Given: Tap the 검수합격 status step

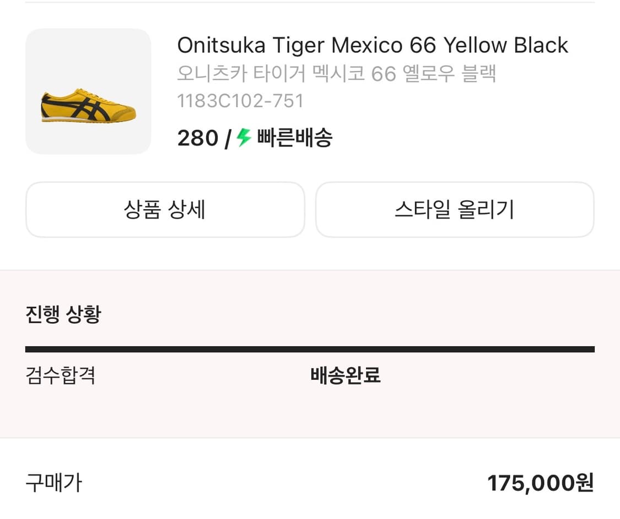Looking at the screenshot, I should click(61, 376).
